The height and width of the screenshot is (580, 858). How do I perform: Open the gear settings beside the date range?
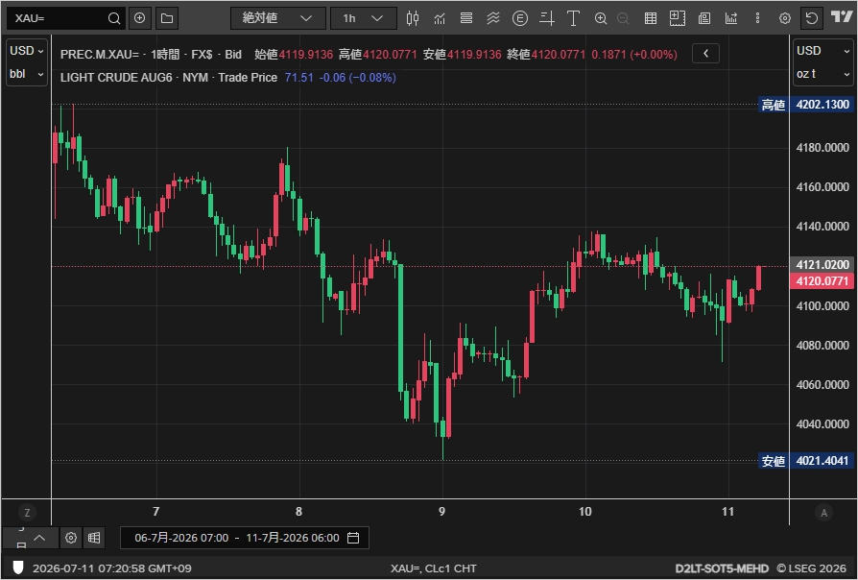coord(71,538)
